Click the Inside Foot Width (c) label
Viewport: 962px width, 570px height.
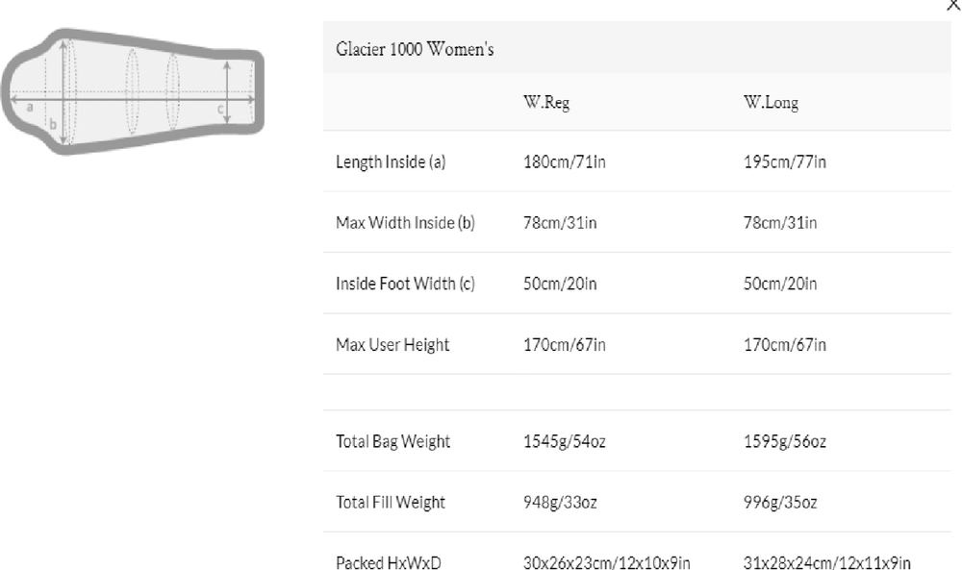405,284
